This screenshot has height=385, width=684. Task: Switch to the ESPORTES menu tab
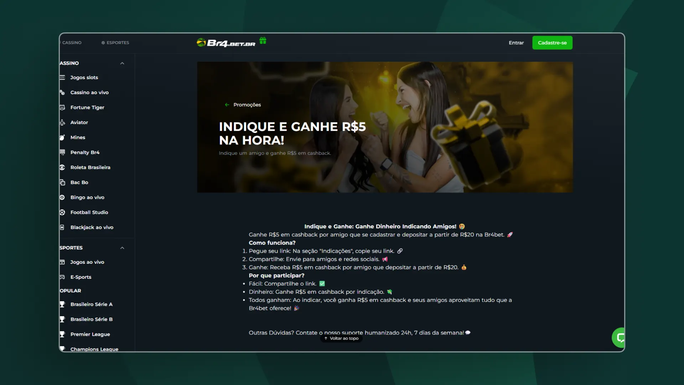[115, 42]
